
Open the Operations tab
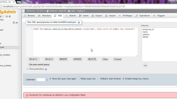tap(143, 16)
